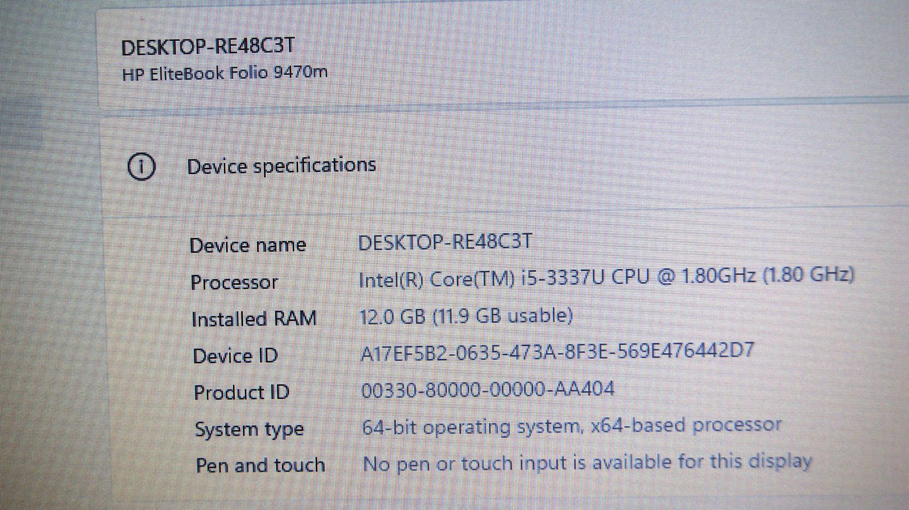Select the No pen or touch input text
Image resolution: width=909 pixels, height=510 pixels.
tap(587, 463)
